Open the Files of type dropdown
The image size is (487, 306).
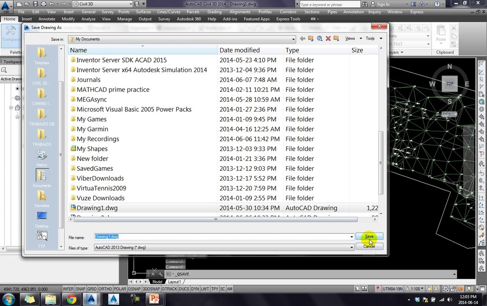(224, 248)
